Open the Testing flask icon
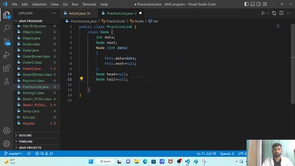Image resolution: width=295 pixels, height=166 pixels. pos(6,81)
